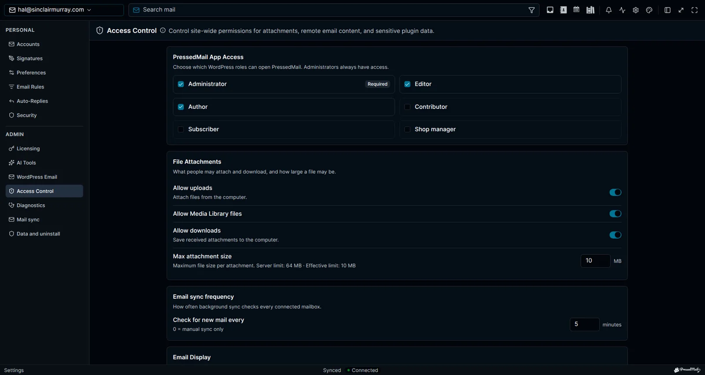This screenshot has height=375, width=705.
Task: Open Licensing under Admin
Action: [44, 149]
